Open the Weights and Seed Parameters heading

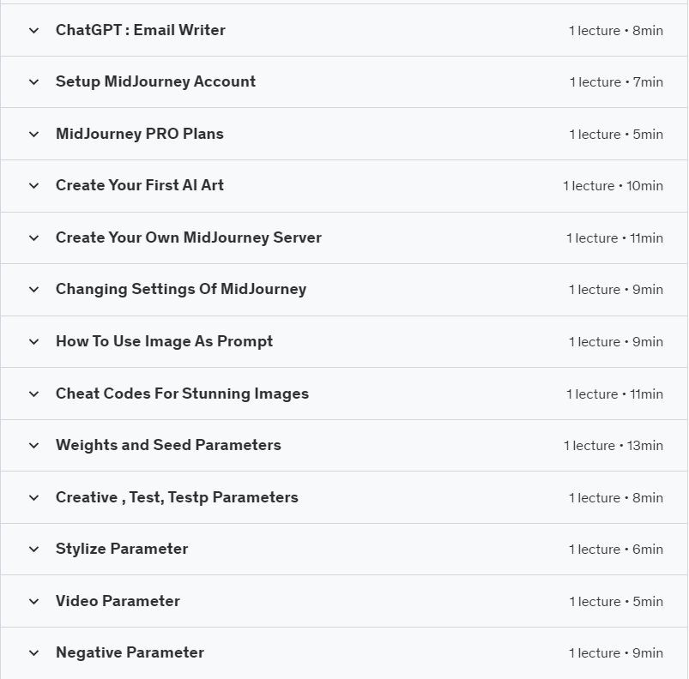pos(168,445)
